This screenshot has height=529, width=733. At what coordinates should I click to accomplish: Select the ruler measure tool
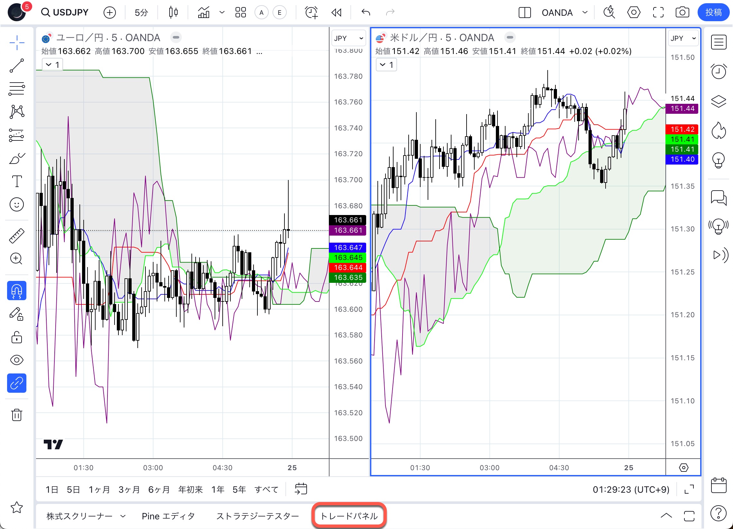click(17, 236)
